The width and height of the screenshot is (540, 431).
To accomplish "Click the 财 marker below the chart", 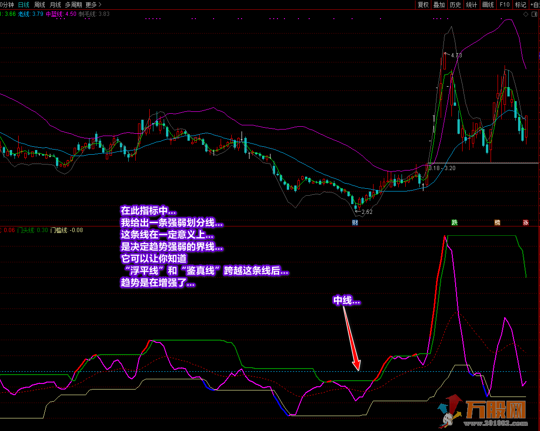I will pos(355,223).
